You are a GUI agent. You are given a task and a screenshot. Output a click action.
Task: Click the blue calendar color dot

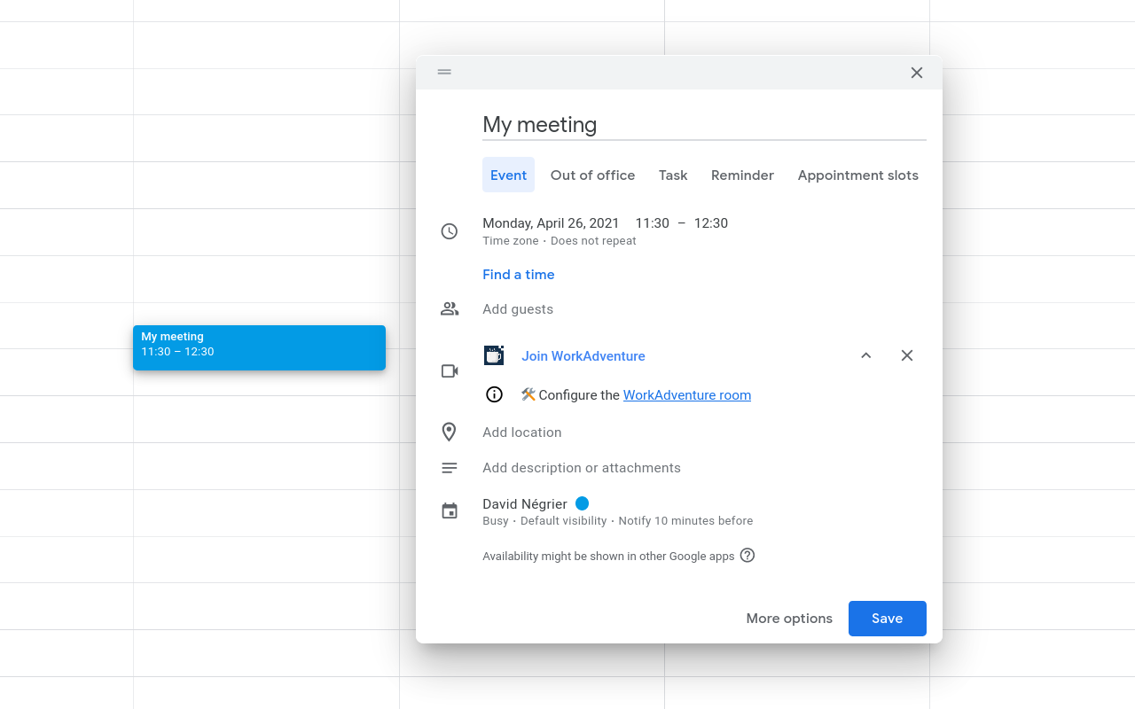[582, 503]
